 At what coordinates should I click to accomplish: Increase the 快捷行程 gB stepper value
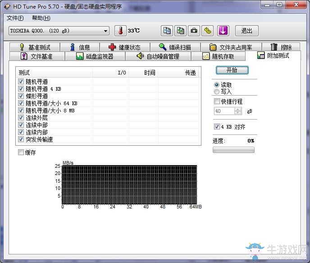pyautogui.click(x=238, y=109)
